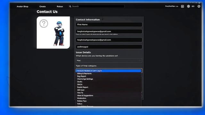
Task: Select Robux option in category list
Action: (80, 103)
